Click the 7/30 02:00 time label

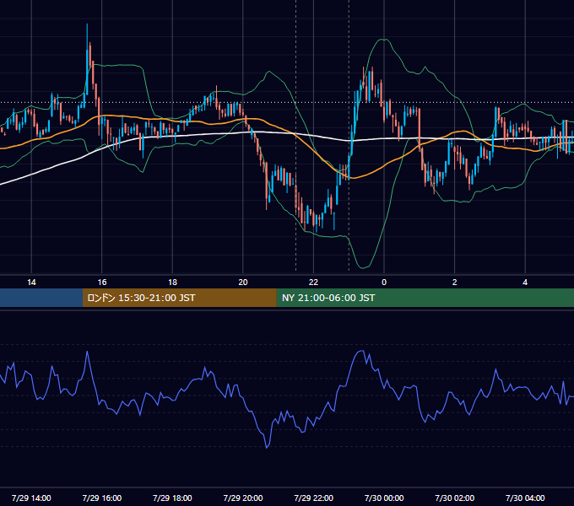tap(454, 498)
